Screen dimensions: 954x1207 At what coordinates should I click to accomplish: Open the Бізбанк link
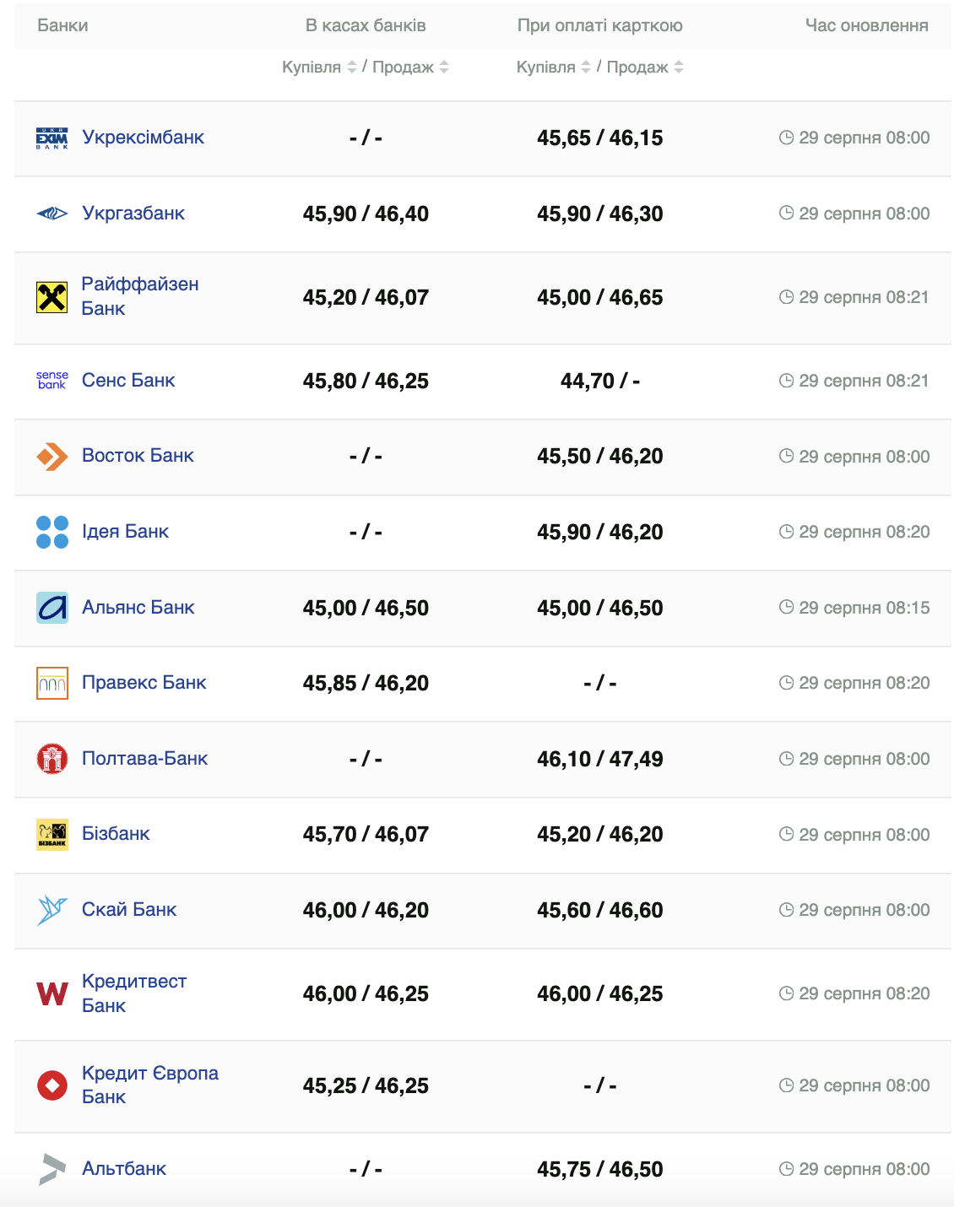point(116,834)
